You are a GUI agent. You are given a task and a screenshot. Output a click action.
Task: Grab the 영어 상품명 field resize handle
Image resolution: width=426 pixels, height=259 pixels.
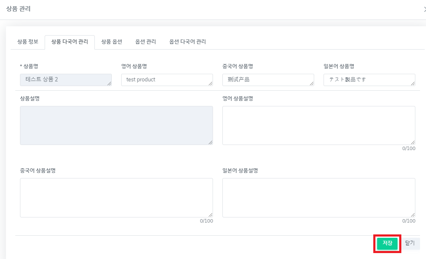pos(211,84)
